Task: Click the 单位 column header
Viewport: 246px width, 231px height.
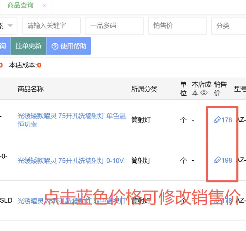Action: (183, 88)
